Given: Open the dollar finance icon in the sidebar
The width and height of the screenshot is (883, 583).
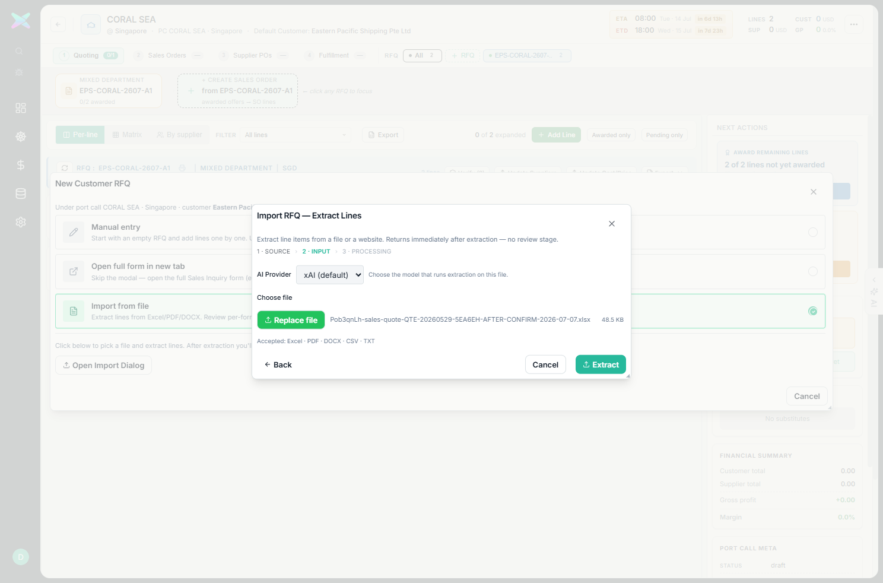Looking at the screenshot, I should click(21, 165).
